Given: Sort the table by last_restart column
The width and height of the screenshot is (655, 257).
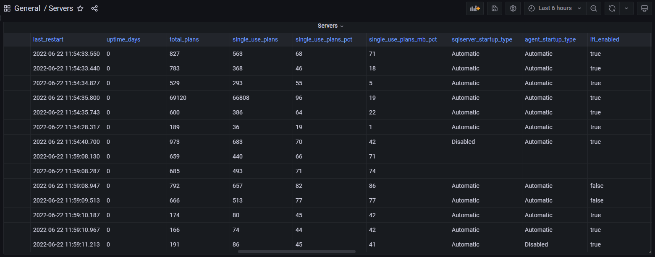Looking at the screenshot, I should pos(48,39).
